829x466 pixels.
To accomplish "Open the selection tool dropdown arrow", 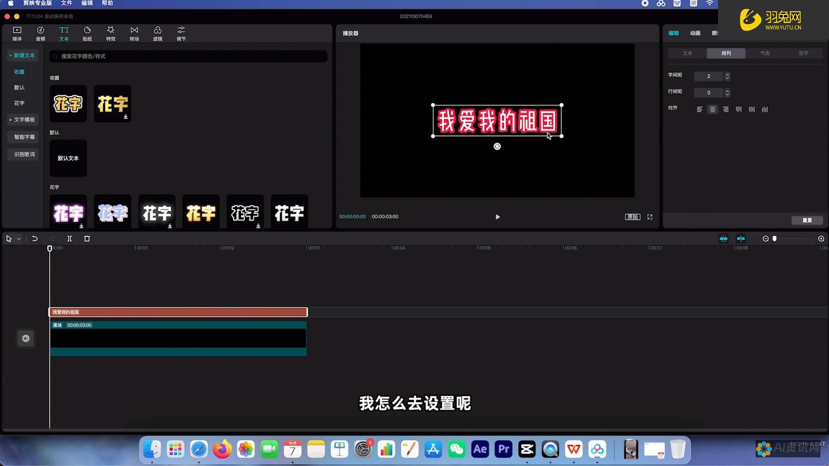I will (19, 239).
